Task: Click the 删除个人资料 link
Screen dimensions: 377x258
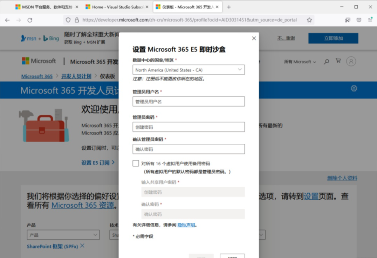Action: point(342,178)
